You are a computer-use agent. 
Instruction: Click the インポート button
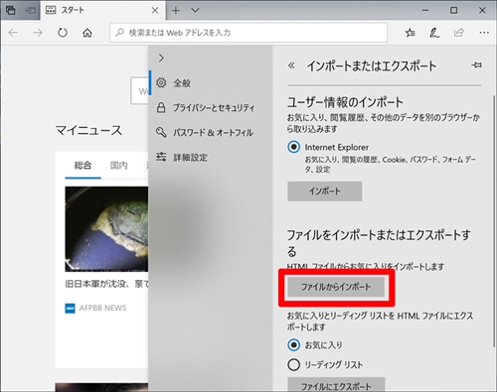[x=325, y=191]
